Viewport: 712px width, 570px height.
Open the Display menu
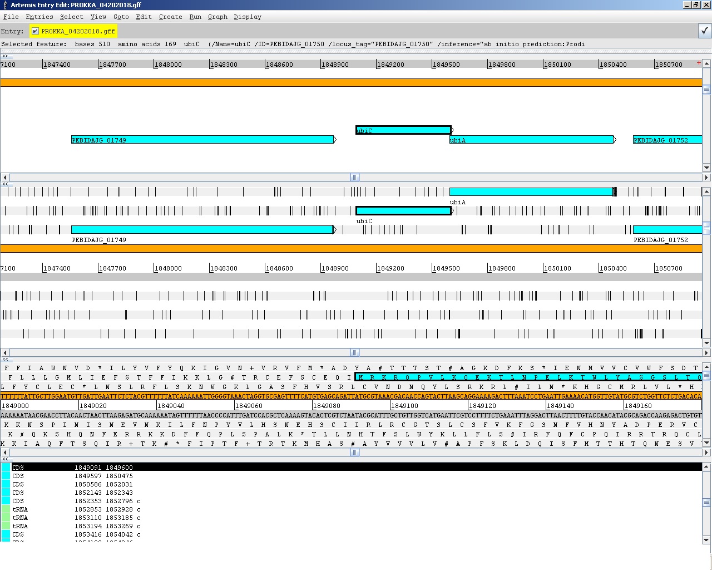(248, 17)
